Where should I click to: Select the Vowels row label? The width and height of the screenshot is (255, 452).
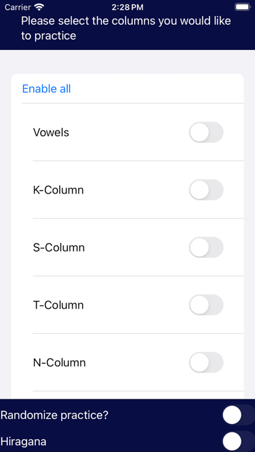(51, 132)
